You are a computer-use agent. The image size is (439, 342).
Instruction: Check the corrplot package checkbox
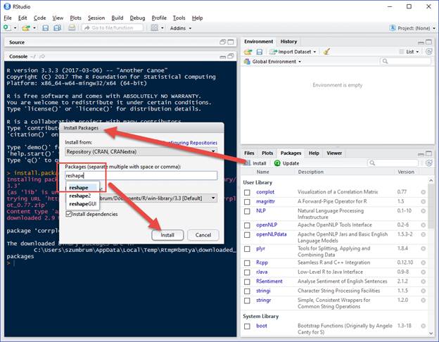[x=248, y=191]
